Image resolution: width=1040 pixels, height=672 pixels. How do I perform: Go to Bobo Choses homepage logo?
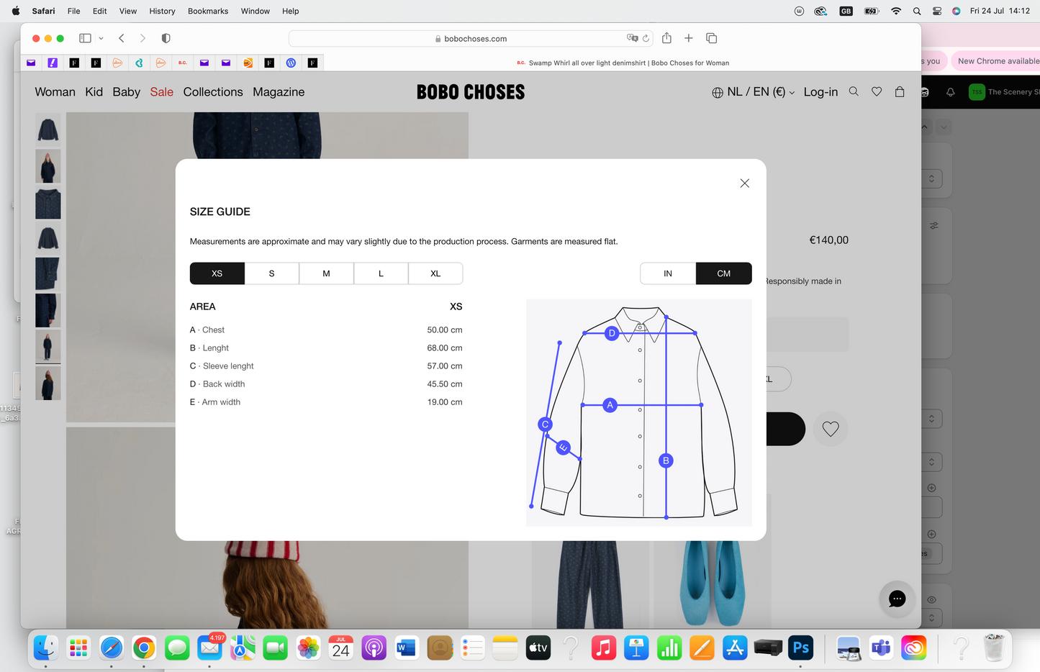[471, 92]
